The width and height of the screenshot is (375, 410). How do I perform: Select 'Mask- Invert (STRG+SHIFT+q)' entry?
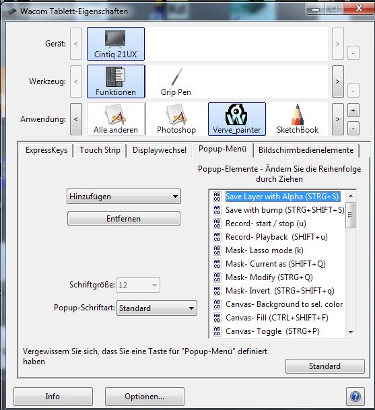click(280, 291)
